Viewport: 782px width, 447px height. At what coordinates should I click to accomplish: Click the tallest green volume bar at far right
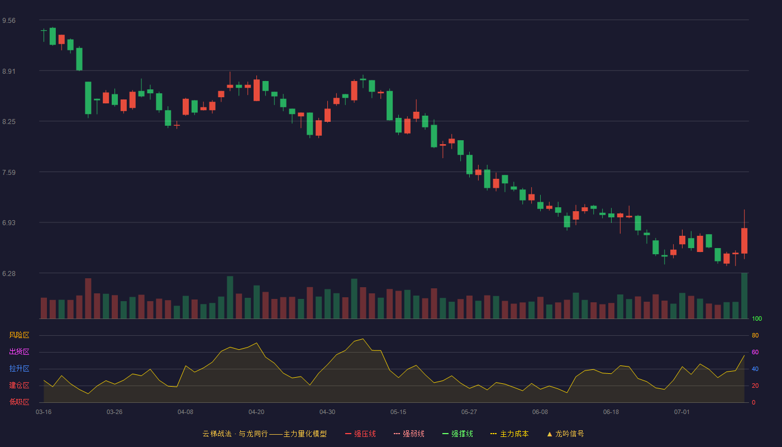coord(744,296)
